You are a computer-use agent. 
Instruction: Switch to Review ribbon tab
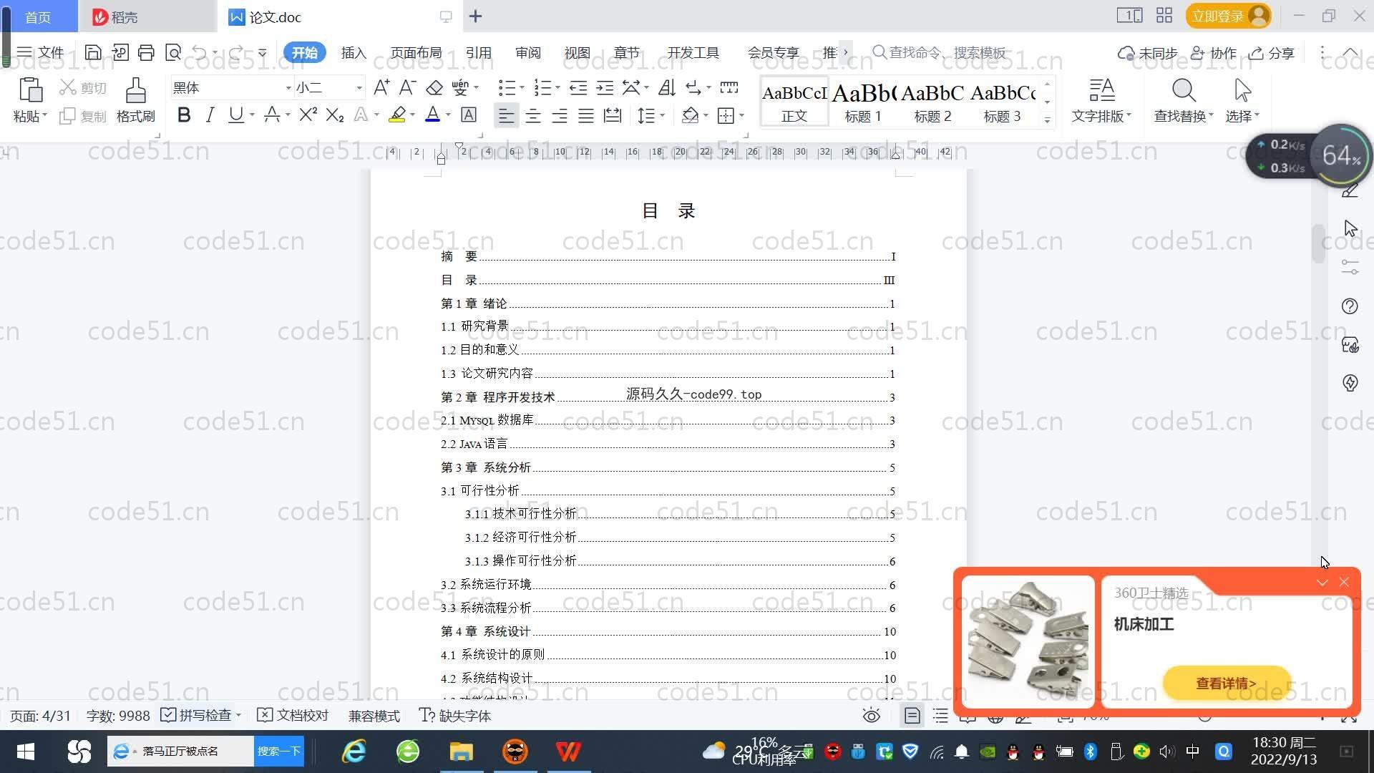527,52
